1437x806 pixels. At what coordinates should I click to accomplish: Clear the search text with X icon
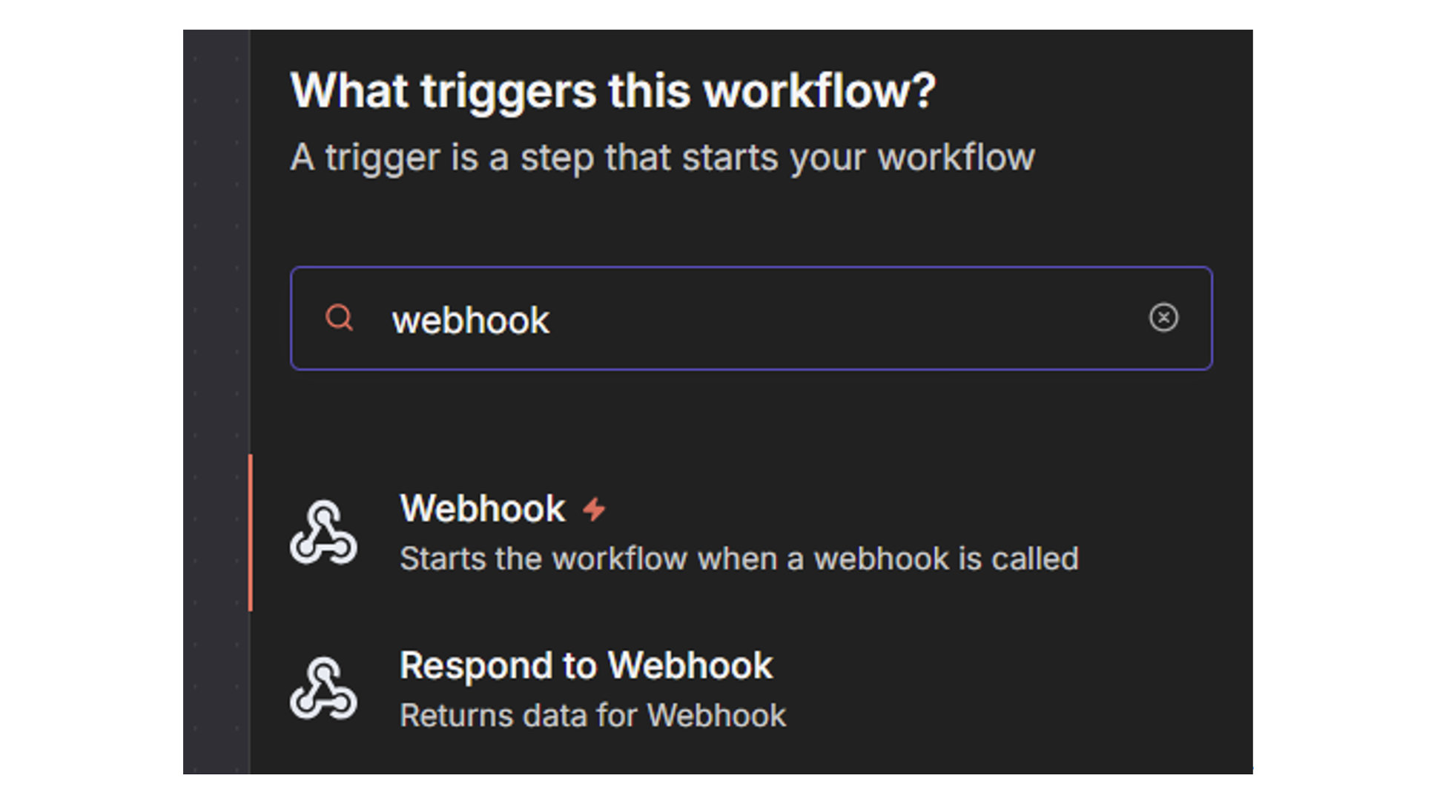pos(1163,318)
